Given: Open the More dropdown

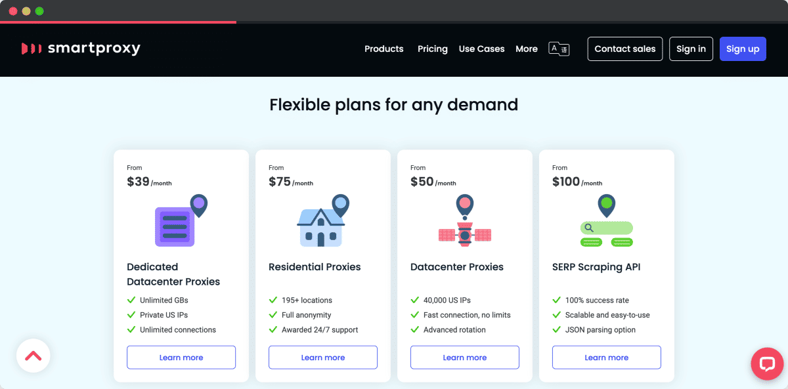Looking at the screenshot, I should click(526, 49).
